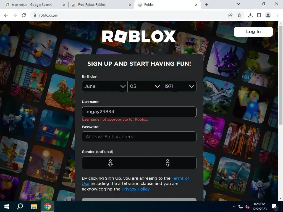Open File Explorer from the taskbar
This screenshot has width=283, height=212.
tap(34, 206)
